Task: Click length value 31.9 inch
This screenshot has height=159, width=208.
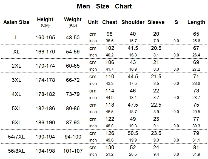Action: pyautogui.click(x=196, y=154)
